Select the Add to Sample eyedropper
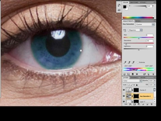The width and height of the screenshot is (161, 121). (129, 62)
